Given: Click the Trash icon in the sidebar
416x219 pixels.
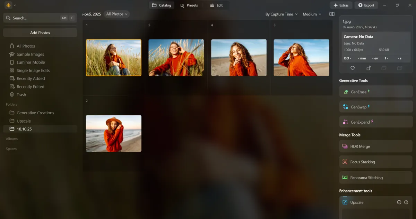Looking at the screenshot, I should coord(11,94).
